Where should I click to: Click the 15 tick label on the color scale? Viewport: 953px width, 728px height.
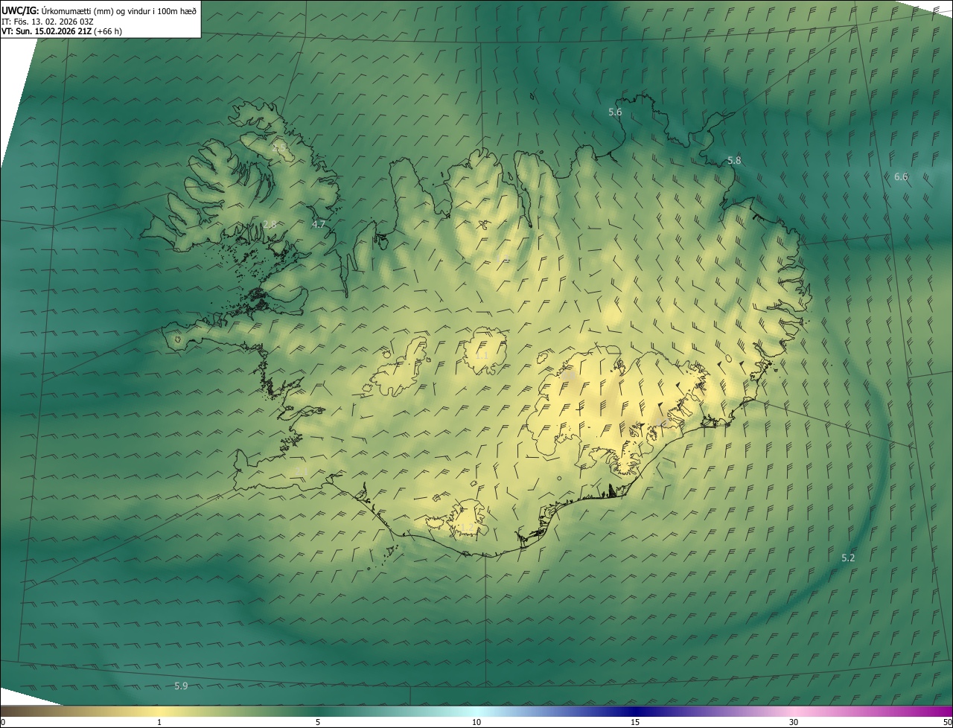click(635, 723)
